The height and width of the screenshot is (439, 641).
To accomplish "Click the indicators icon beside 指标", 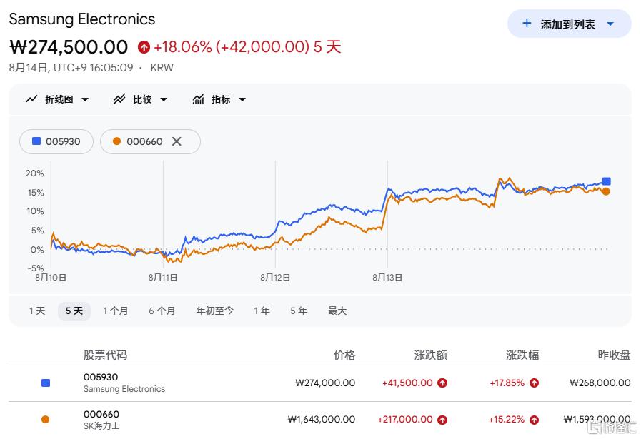I will pos(198,99).
